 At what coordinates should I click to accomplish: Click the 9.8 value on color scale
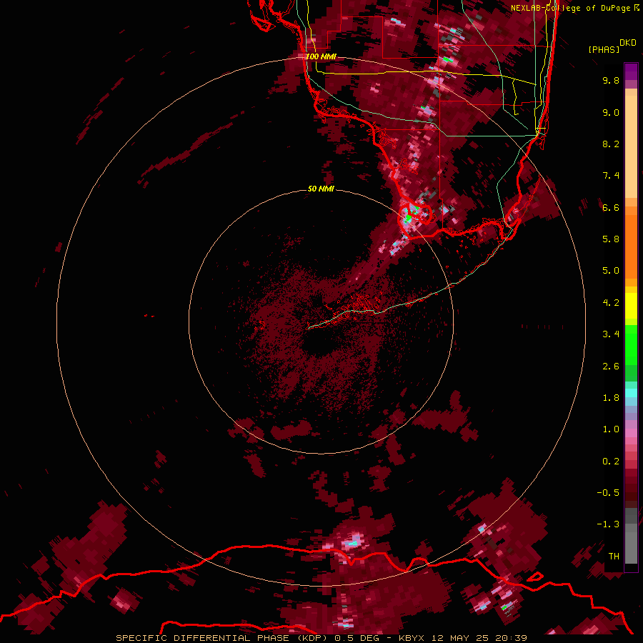click(x=611, y=80)
